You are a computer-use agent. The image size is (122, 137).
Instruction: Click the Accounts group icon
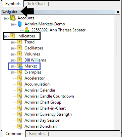(x=12, y=18)
